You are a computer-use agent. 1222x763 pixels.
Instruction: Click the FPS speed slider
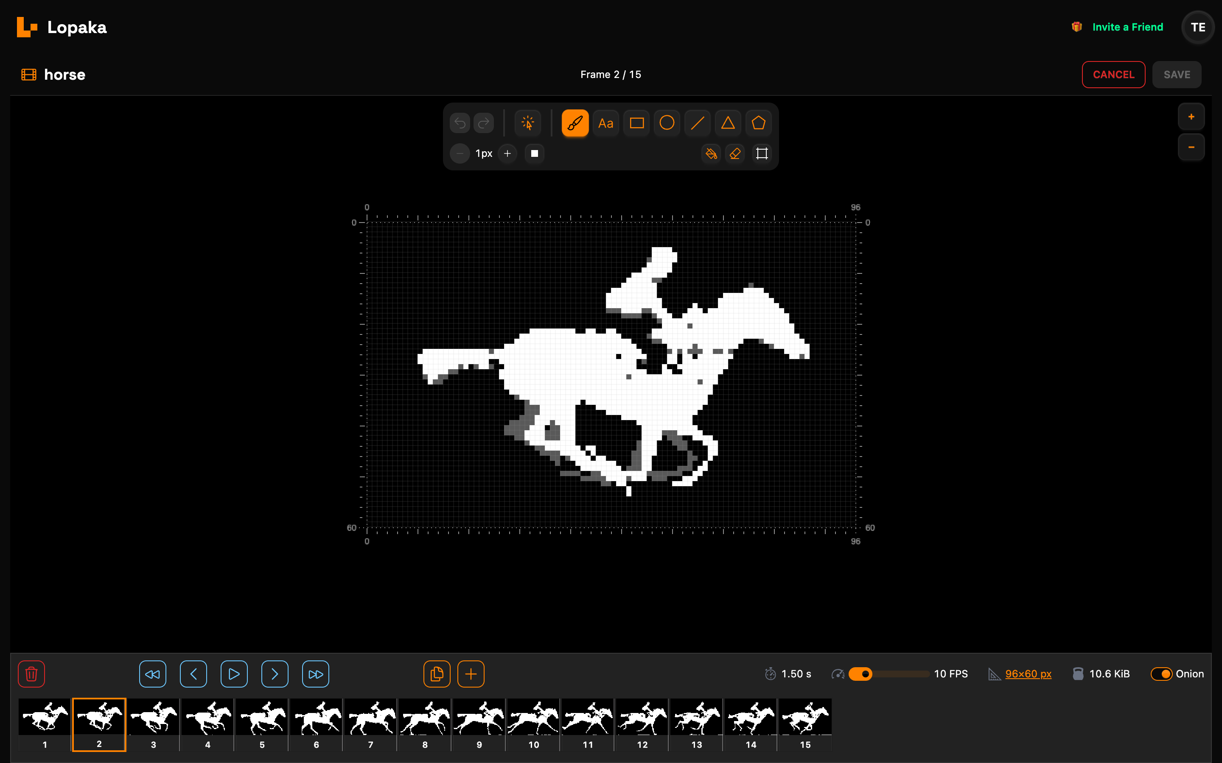point(889,674)
